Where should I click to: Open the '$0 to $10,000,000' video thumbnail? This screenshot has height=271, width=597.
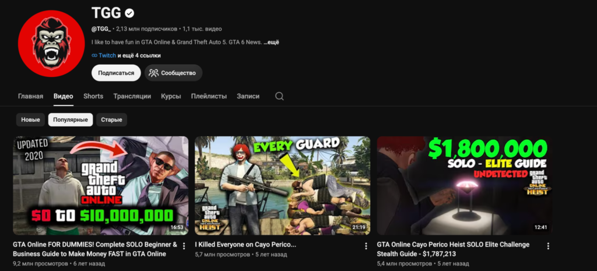[x=100, y=185]
